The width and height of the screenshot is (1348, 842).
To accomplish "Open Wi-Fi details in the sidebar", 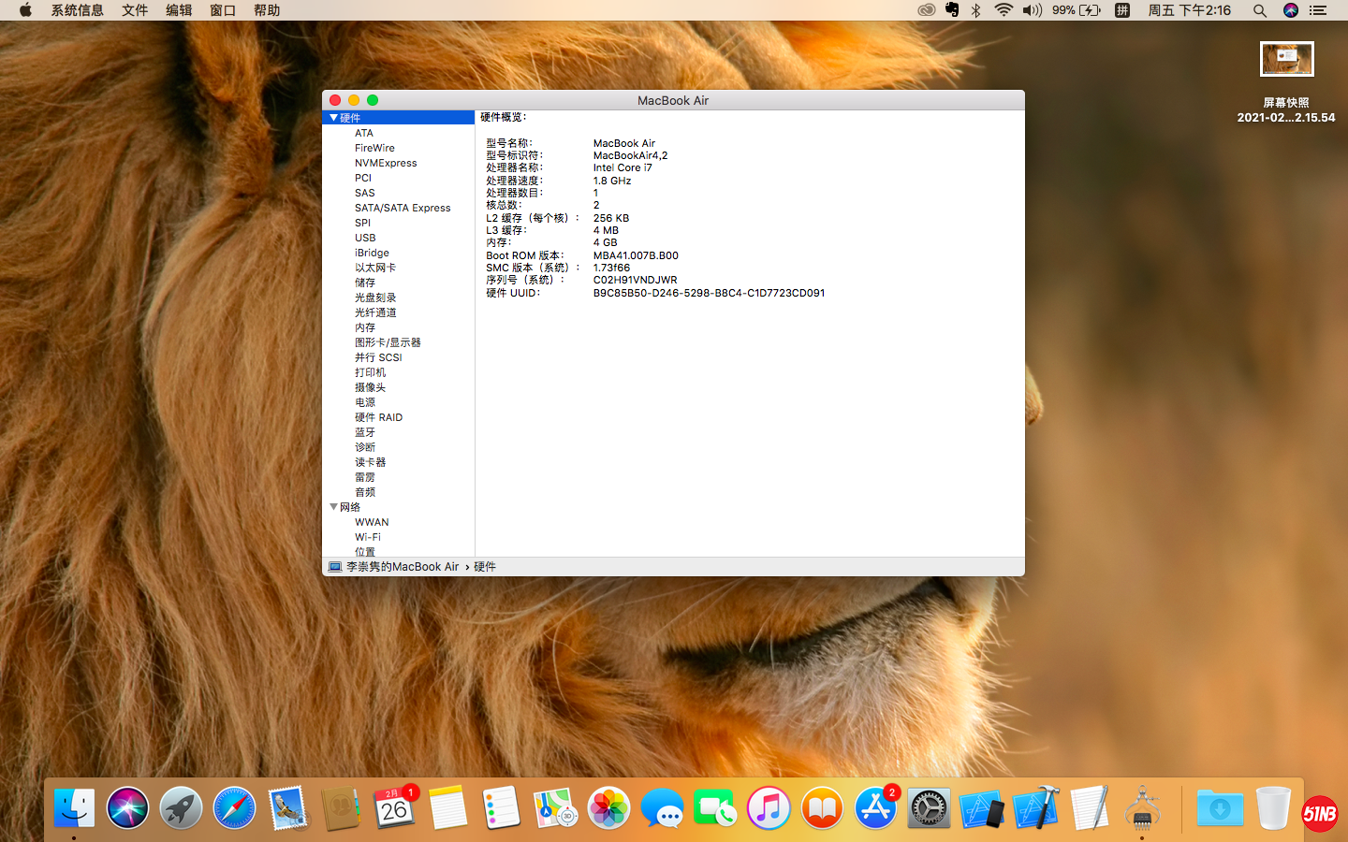I will [x=368, y=537].
